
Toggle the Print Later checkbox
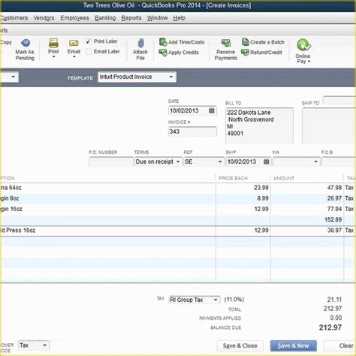coord(88,41)
